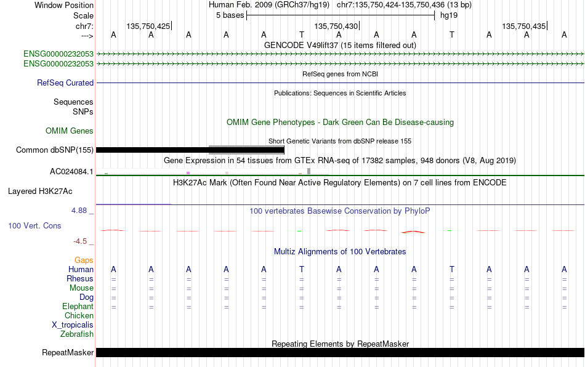Select the Layered H3K27Ac label
585x367 pixels.
pyautogui.click(x=40, y=192)
